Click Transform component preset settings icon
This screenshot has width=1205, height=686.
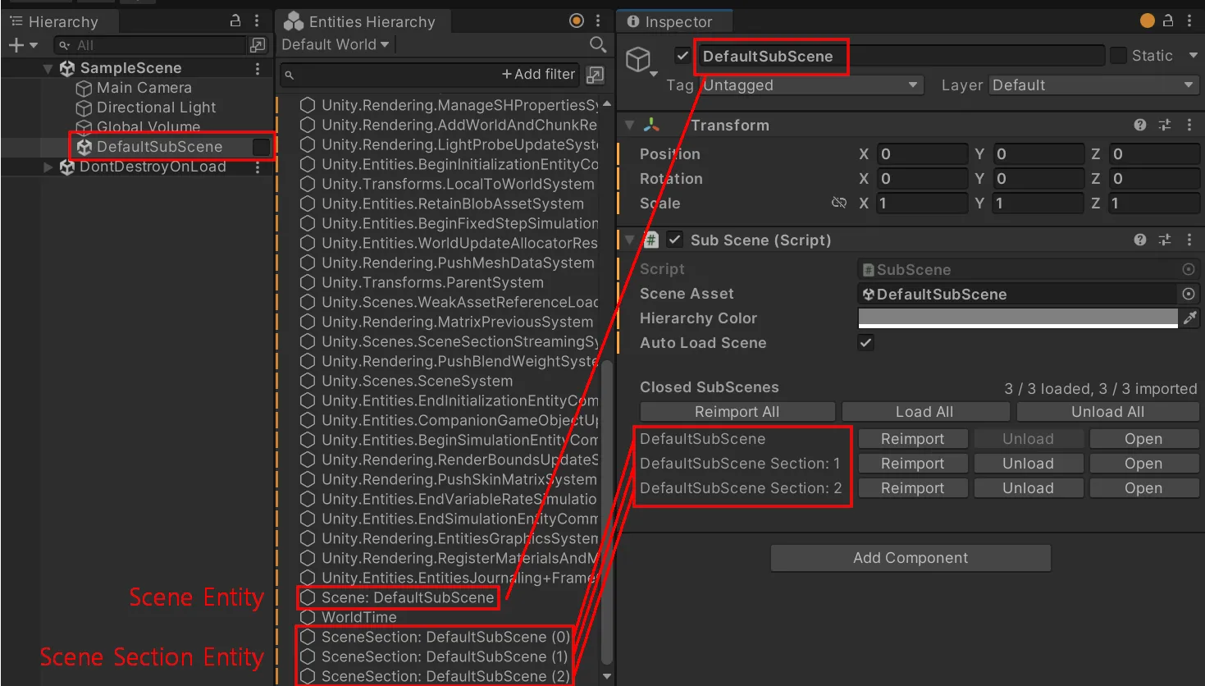pyautogui.click(x=1165, y=125)
